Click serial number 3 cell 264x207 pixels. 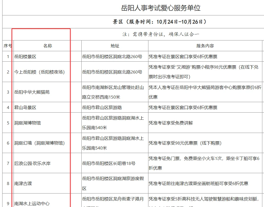[x=8, y=92]
